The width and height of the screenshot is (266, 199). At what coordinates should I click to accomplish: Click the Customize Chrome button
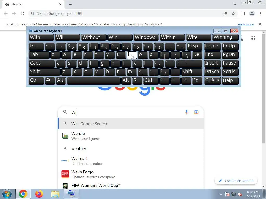(236, 181)
